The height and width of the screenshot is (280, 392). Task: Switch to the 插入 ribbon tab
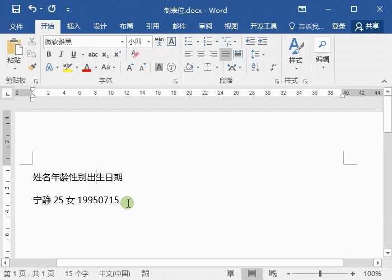click(73, 26)
